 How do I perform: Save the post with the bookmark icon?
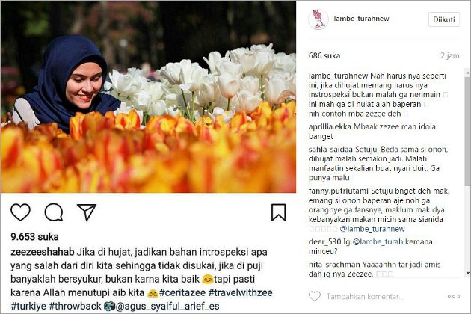click(x=278, y=212)
